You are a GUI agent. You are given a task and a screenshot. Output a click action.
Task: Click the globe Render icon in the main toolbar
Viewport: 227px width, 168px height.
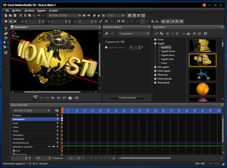pyautogui.click(x=84, y=16)
